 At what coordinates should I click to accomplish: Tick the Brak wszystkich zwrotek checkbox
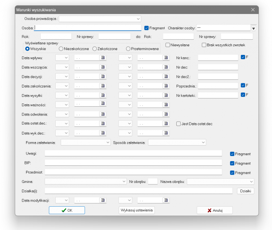204,45
